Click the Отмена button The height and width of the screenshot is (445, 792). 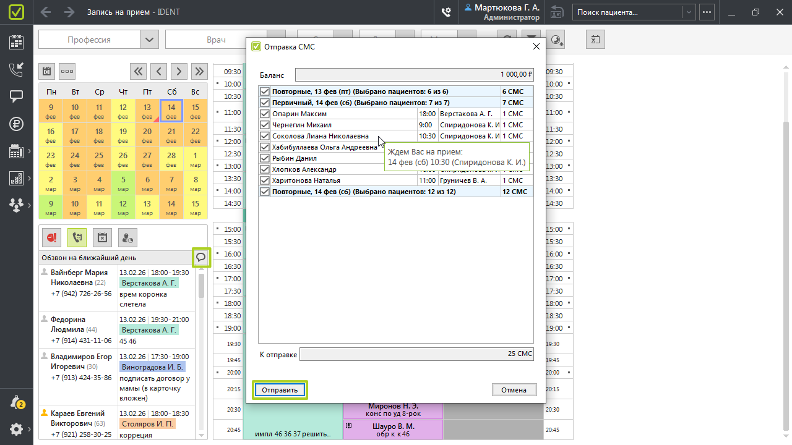click(514, 390)
